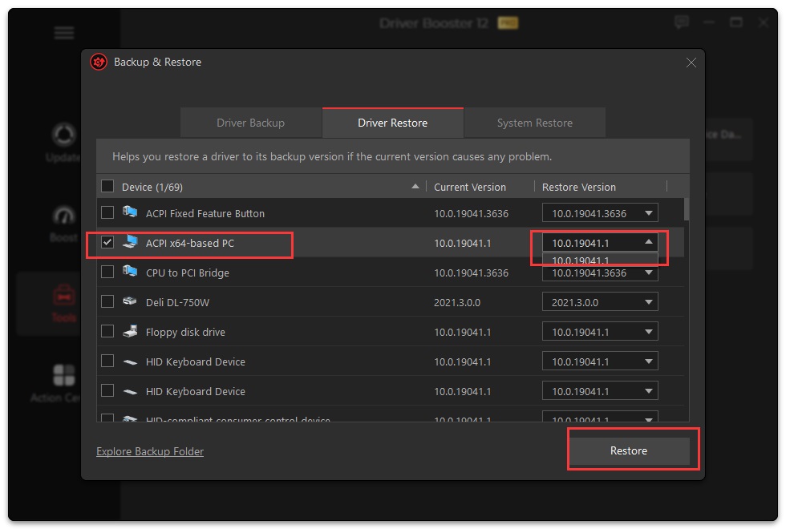Open the hamburger menu in main window
The image size is (786, 529).
click(64, 33)
